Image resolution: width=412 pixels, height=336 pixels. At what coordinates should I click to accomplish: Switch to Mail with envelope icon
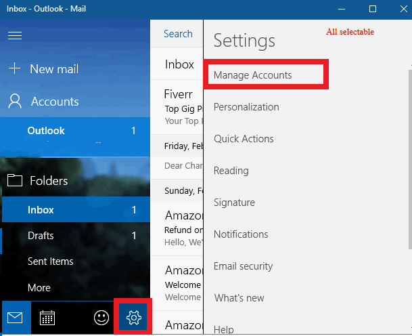[15, 318]
